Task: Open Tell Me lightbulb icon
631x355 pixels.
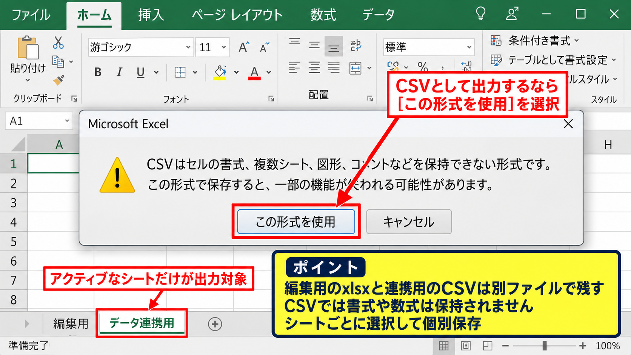Action: pos(480,14)
